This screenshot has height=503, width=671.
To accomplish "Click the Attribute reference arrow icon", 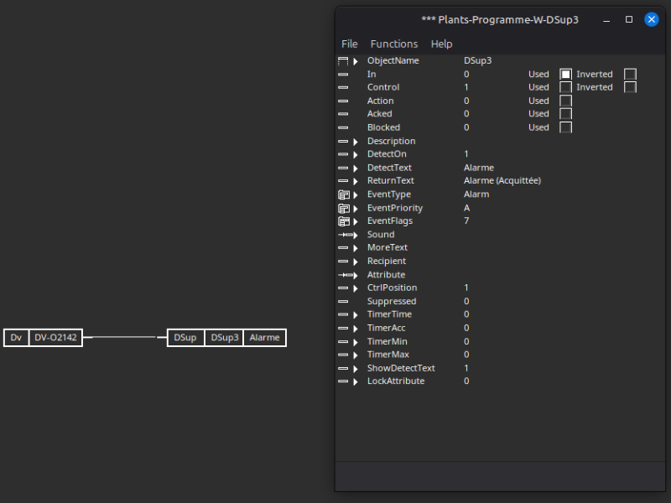I will click(x=346, y=275).
